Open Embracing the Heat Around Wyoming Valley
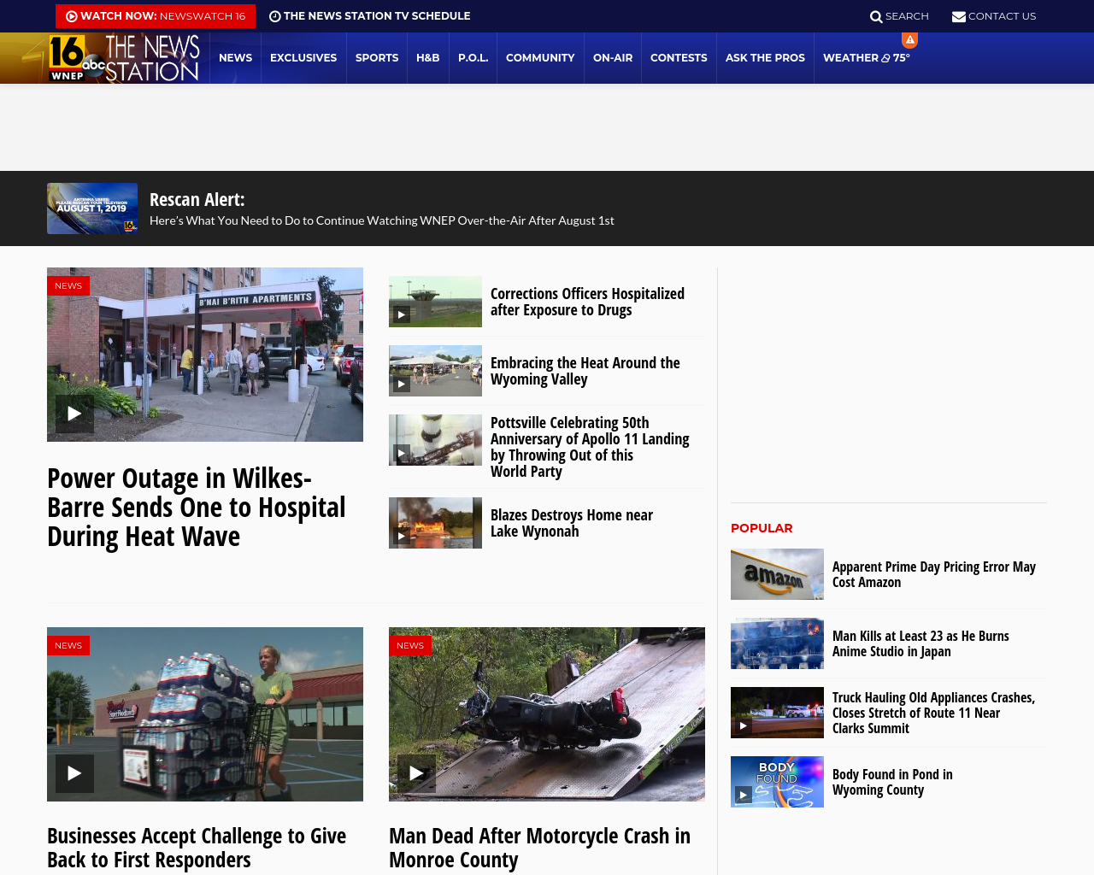 585,371
